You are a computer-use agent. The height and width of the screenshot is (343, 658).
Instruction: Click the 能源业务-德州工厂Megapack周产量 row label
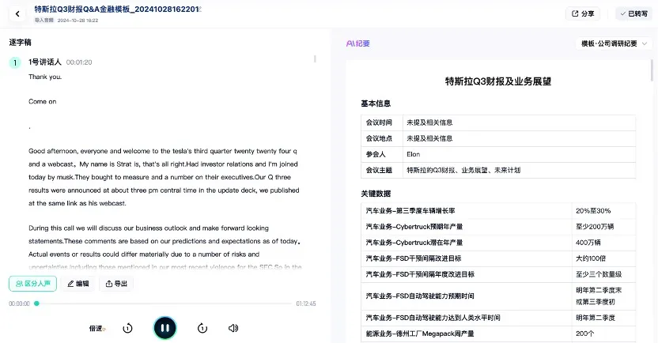[x=420, y=334]
